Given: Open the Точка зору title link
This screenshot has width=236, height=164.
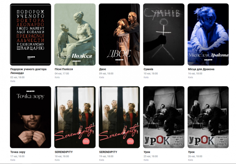Looking at the screenshot, I should point(18,152).
